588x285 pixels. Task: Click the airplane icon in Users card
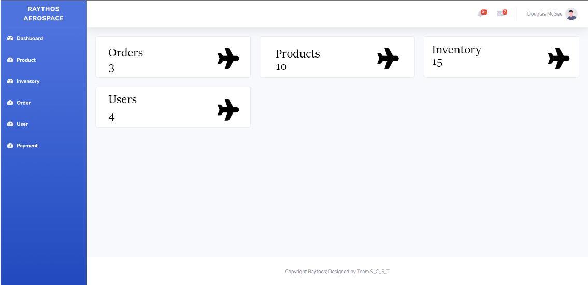228,110
